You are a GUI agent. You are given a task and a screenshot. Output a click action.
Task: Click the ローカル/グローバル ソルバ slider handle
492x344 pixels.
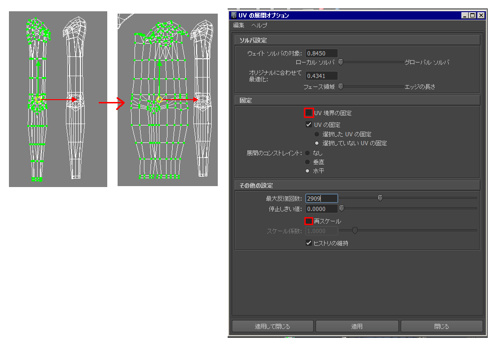[x=341, y=62]
